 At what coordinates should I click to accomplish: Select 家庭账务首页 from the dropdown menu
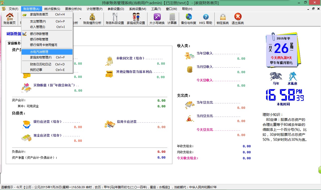[x=47, y=14]
